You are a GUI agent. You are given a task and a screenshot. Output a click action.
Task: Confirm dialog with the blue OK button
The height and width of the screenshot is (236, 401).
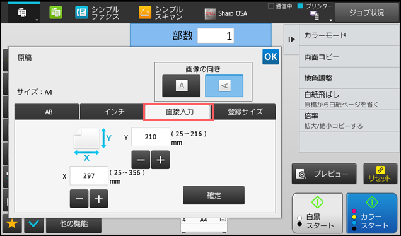click(x=270, y=57)
